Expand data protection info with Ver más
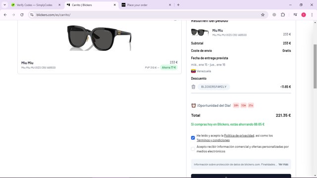 click(x=283, y=164)
